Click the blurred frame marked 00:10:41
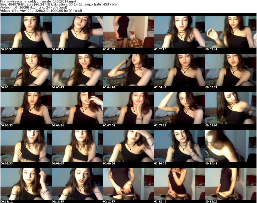The width and height of the screenshot is (257, 203). pyautogui.click(x=231, y=146)
